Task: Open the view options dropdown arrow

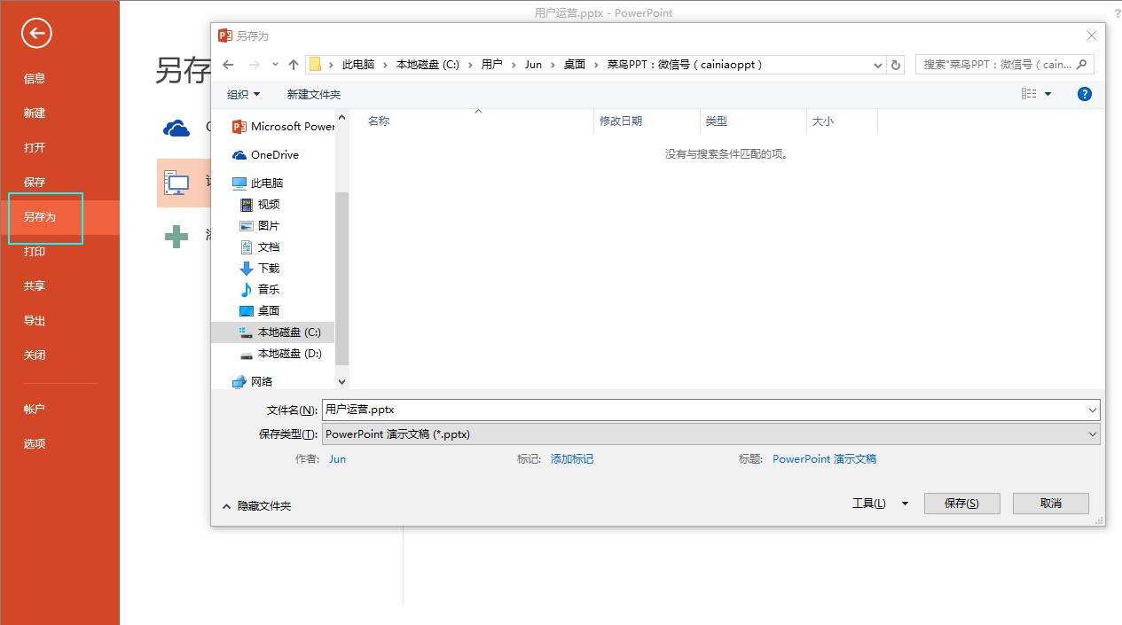Action: tap(1048, 94)
